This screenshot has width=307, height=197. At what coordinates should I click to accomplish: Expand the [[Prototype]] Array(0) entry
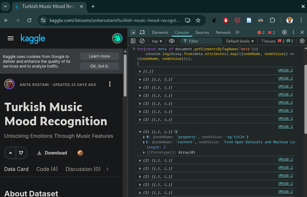(x=144, y=152)
